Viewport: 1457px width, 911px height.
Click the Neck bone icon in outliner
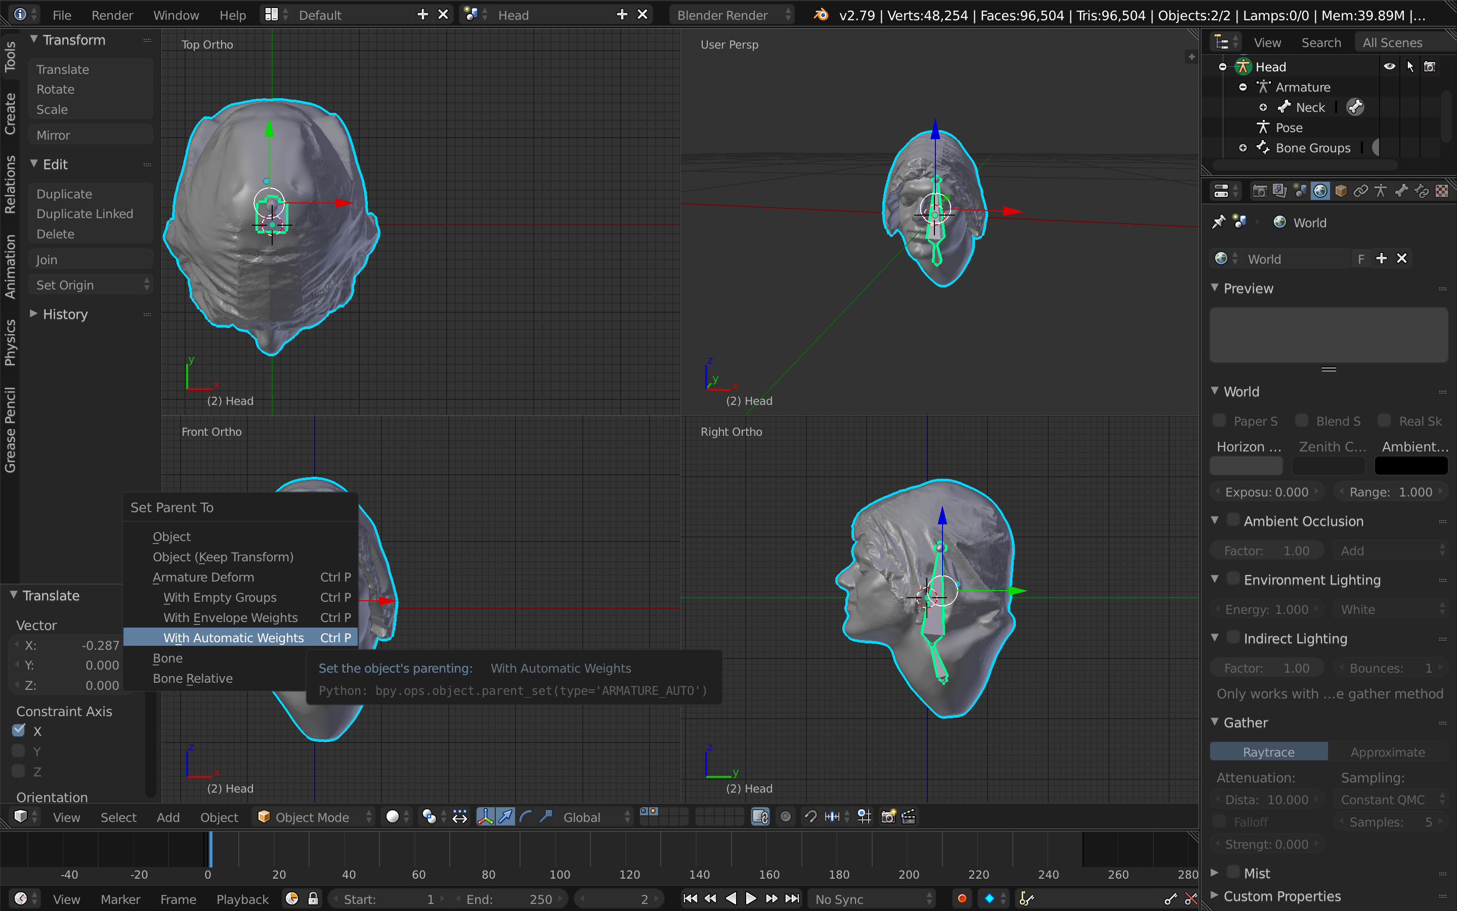(x=1284, y=107)
